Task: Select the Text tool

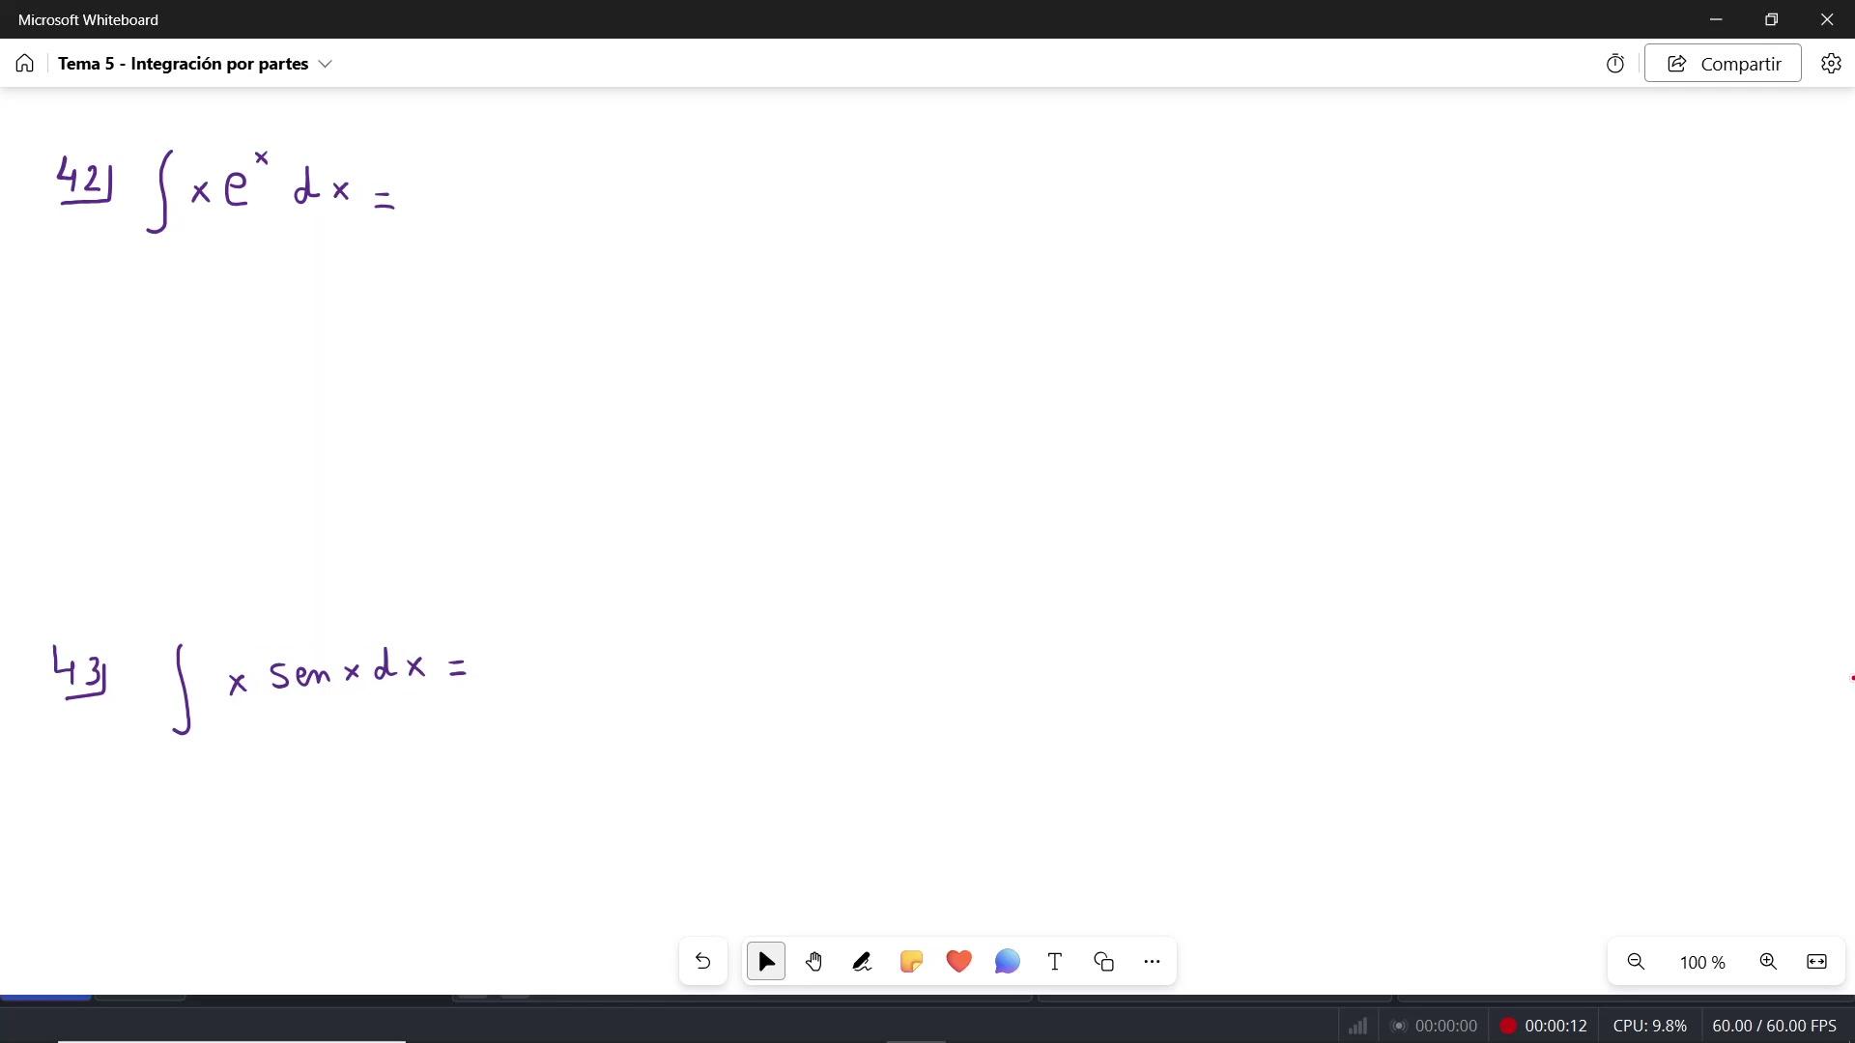Action: point(1055,962)
